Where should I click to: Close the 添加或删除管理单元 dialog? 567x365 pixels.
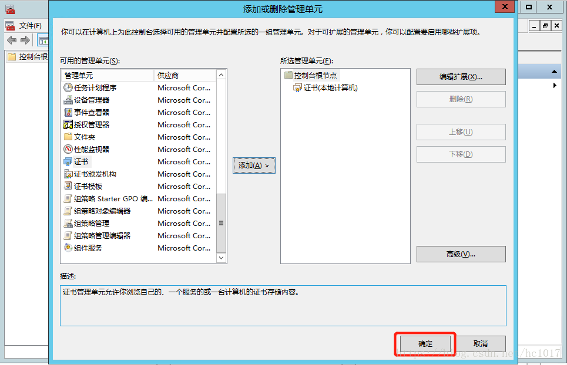pos(505,7)
